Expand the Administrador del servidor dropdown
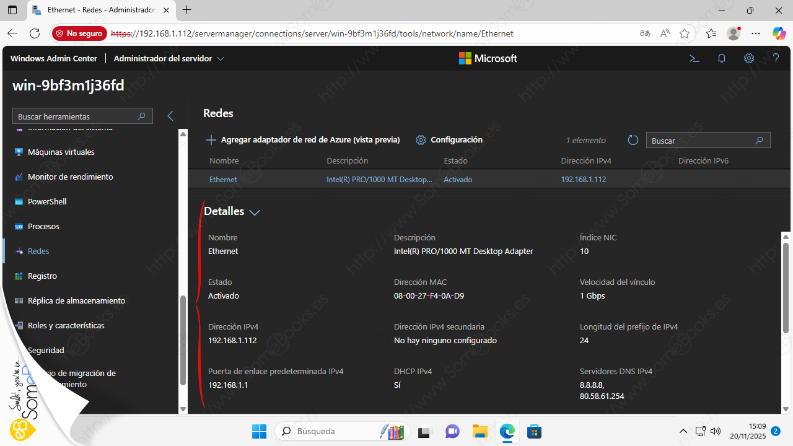Screen dimensions: 793x446 221,59
